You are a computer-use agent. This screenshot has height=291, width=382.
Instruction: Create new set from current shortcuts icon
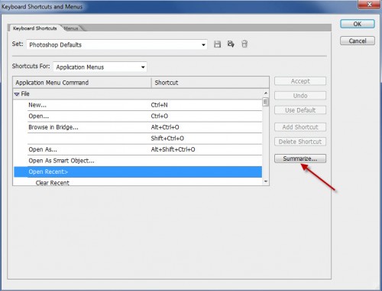pyautogui.click(x=231, y=44)
